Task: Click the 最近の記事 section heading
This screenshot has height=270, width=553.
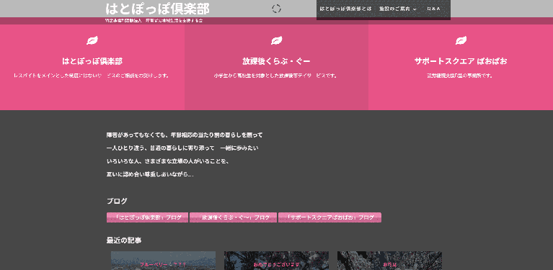Action: (x=124, y=240)
